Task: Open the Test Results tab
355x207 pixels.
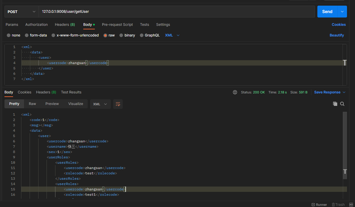Action: coord(71,92)
